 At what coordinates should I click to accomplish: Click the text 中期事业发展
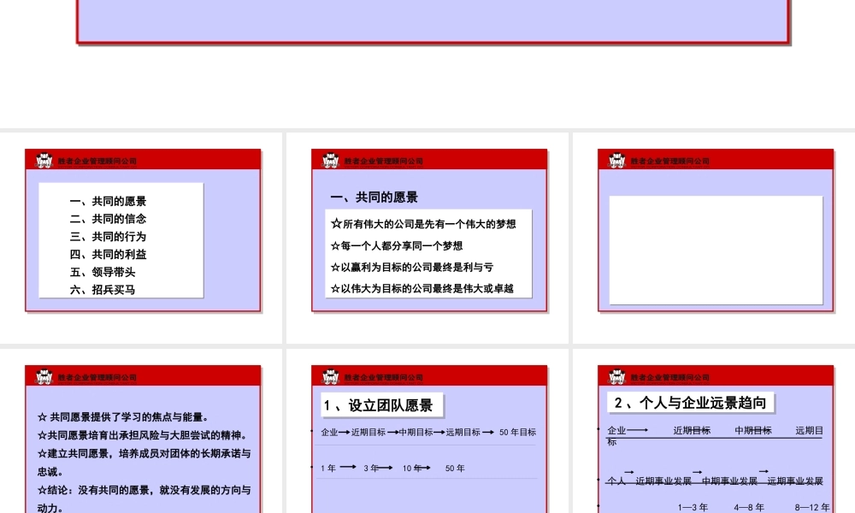pos(729,481)
